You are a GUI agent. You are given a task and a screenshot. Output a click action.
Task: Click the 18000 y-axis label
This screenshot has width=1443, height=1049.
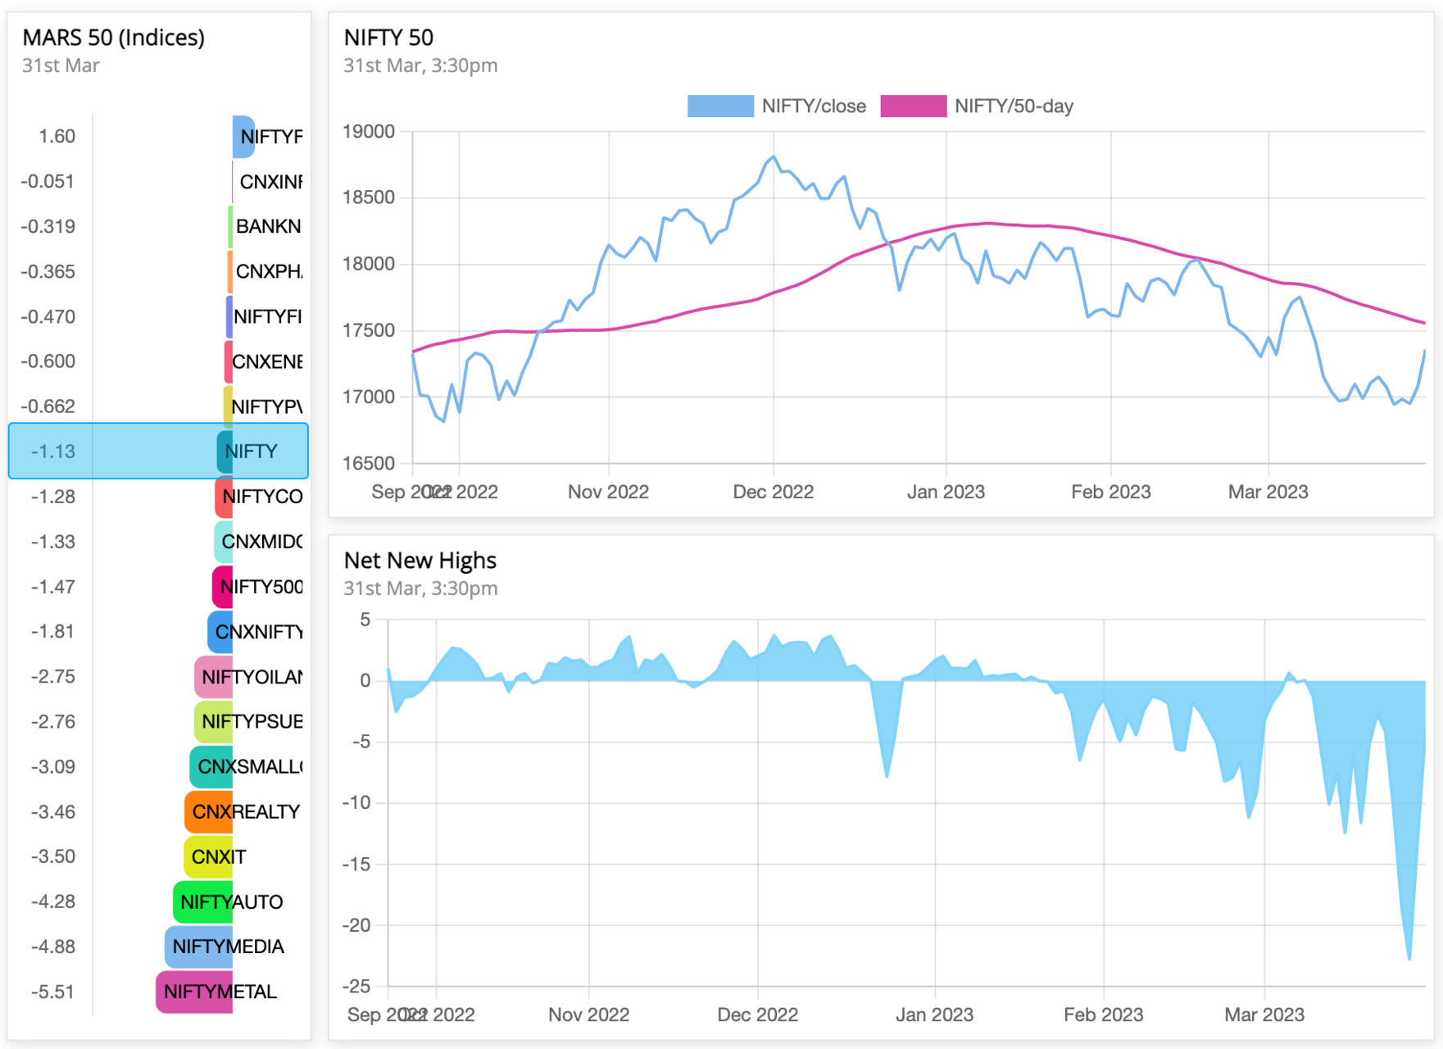369,264
